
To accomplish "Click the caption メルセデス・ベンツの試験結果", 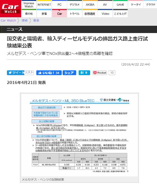I will [43, 179].
